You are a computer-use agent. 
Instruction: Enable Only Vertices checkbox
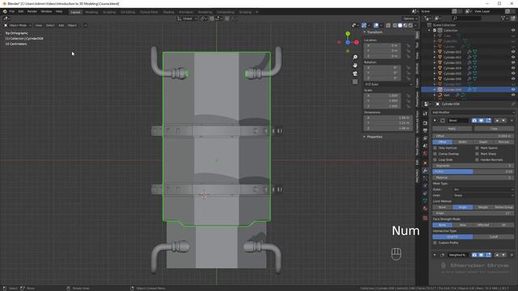435,148
